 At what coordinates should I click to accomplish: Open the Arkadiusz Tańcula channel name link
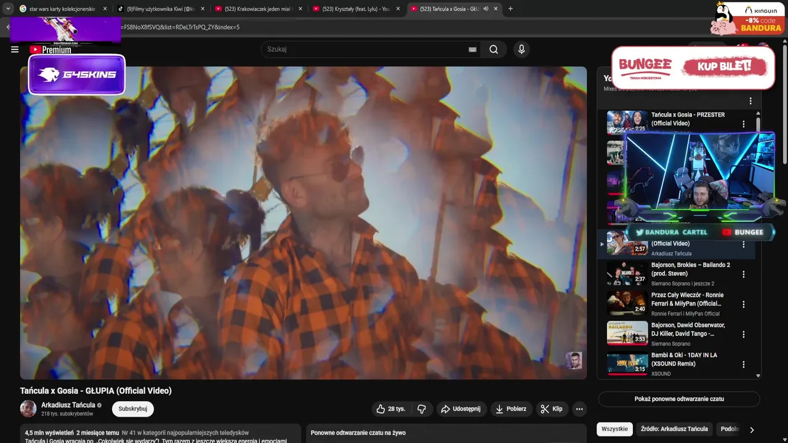pyautogui.click(x=68, y=405)
